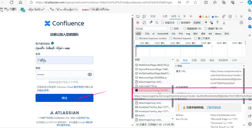Open Outlook in Edge sidebar
The height and width of the screenshot is (128, 252).
click(x=249, y=27)
